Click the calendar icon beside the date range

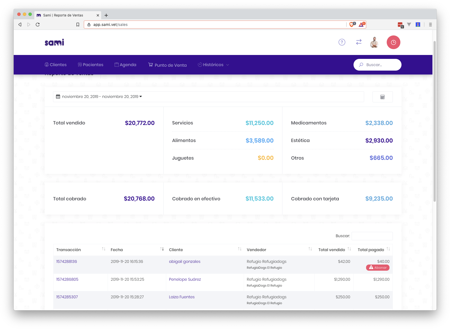pyautogui.click(x=58, y=97)
